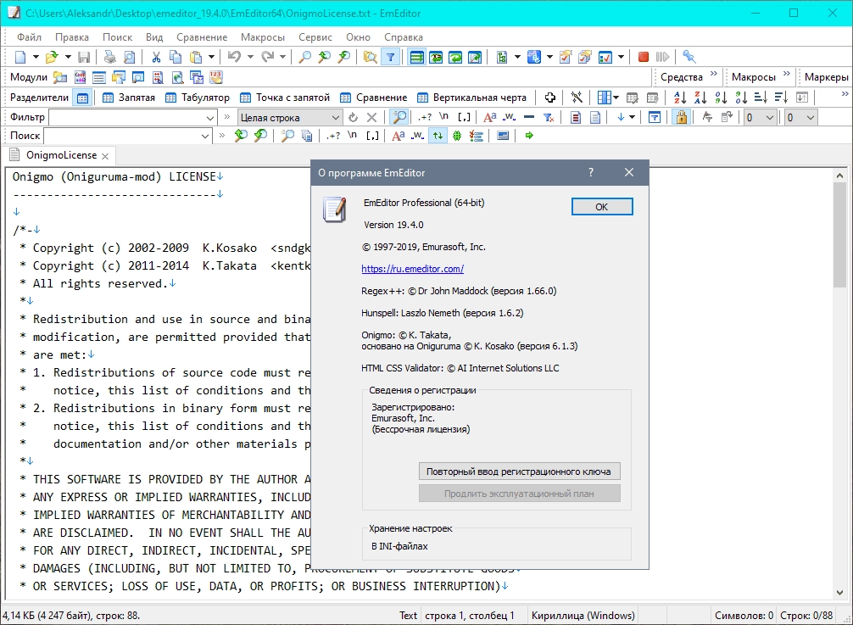The image size is (853, 625).
Task: Switch to Запятая delimiter mode
Action: [x=129, y=98]
